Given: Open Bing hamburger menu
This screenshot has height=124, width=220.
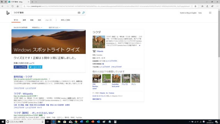Looking at the screenshot, I should (210, 13).
